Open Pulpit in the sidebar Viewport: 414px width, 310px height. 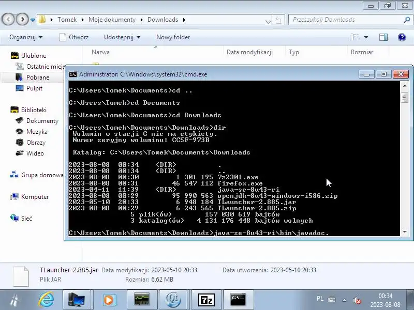(29, 88)
